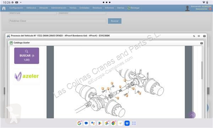
Task: Click the part marker beside leftmost bolt
Action: point(103,89)
